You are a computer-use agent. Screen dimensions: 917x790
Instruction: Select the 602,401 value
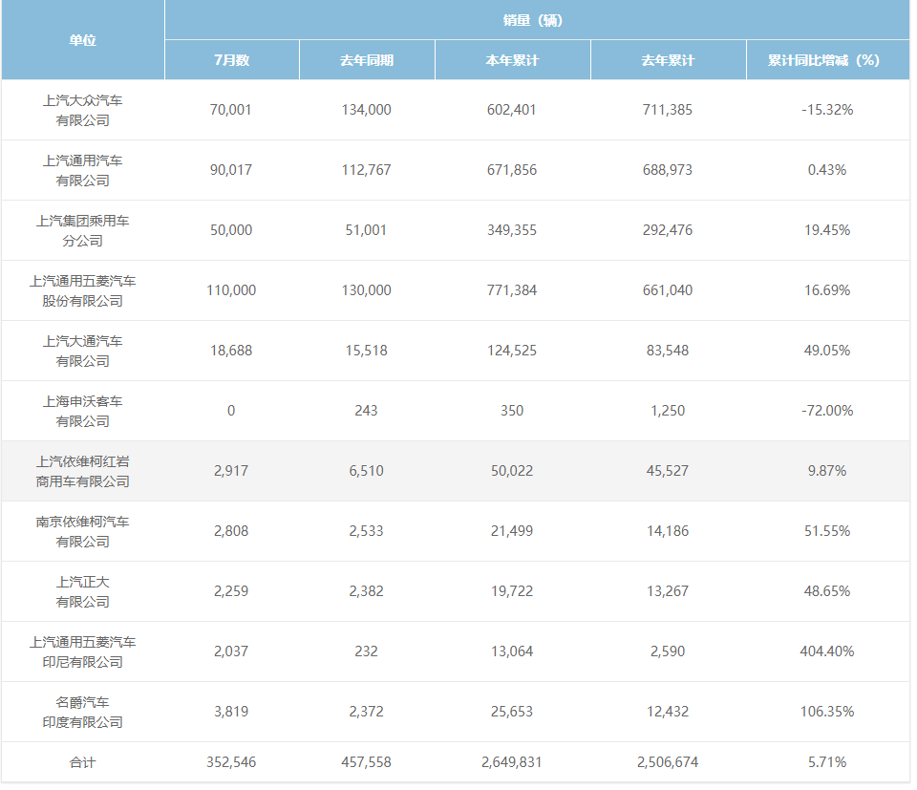point(512,110)
